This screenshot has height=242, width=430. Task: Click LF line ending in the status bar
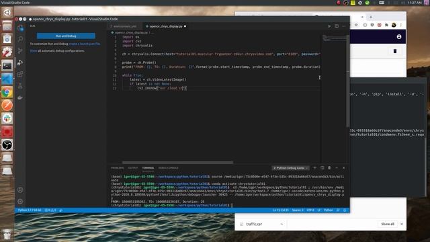click(319, 210)
